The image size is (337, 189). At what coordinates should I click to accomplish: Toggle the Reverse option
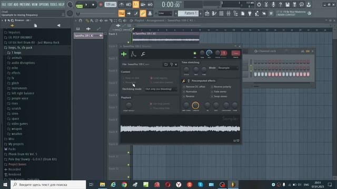(189, 97)
